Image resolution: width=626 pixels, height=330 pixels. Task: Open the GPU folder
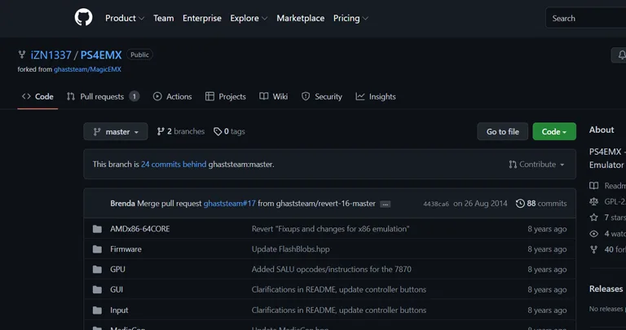[117, 270]
